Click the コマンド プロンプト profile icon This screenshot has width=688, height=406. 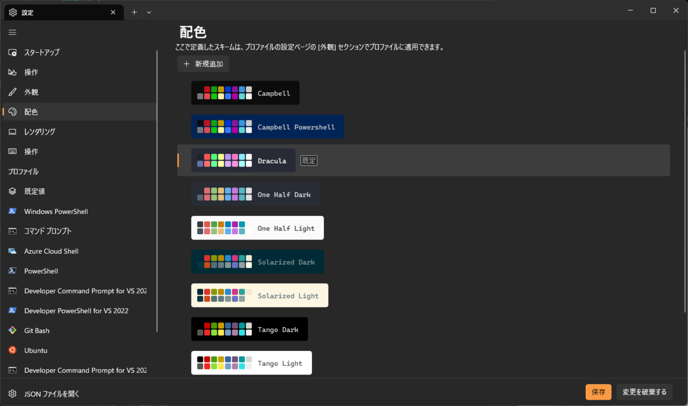coord(13,231)
